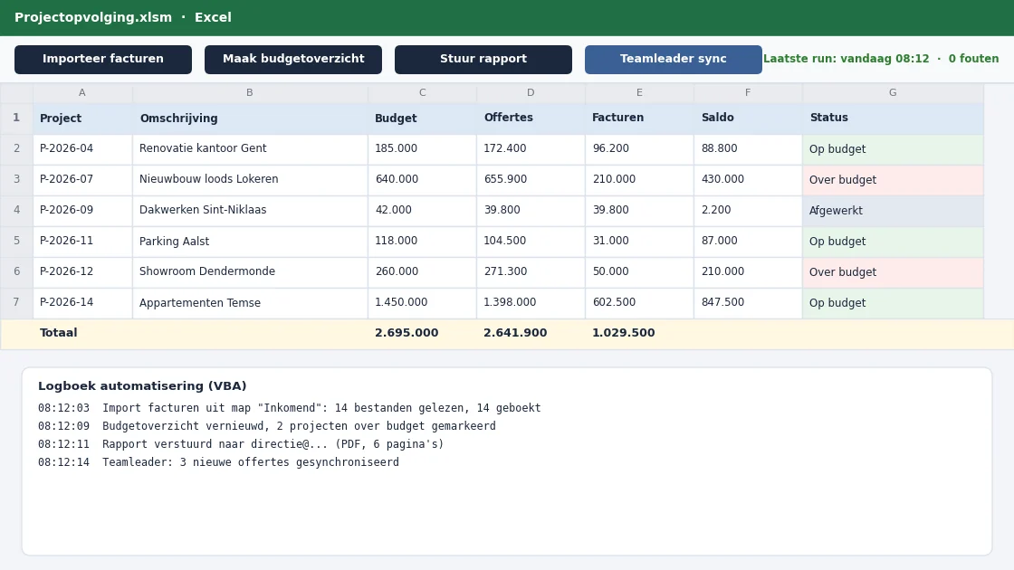
Task: Select column G header
Action: pos(893,92)
